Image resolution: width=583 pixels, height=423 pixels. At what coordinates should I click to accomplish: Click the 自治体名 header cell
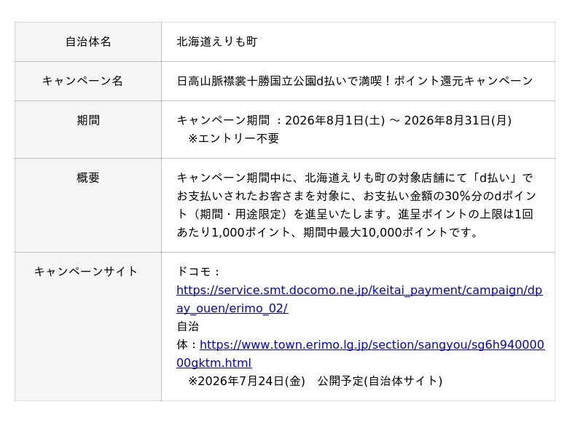(x=88, y=41)
